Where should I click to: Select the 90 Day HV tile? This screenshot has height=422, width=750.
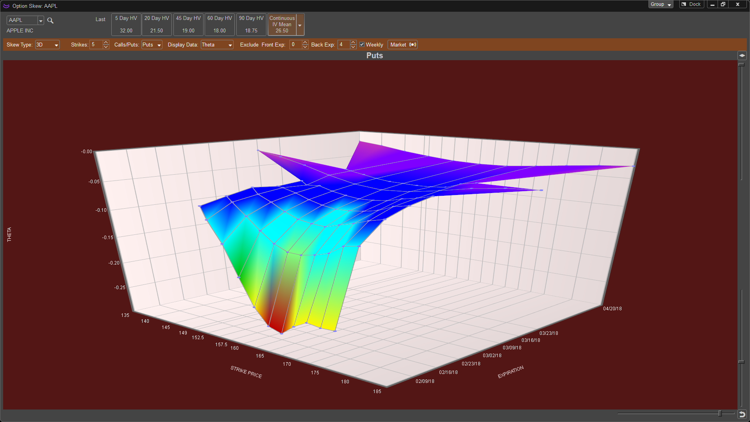tap(251, 24)
